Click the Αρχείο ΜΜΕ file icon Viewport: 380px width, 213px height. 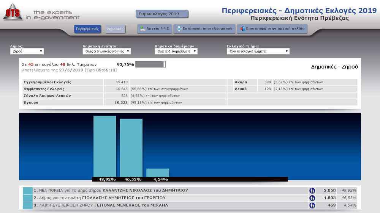142,29
